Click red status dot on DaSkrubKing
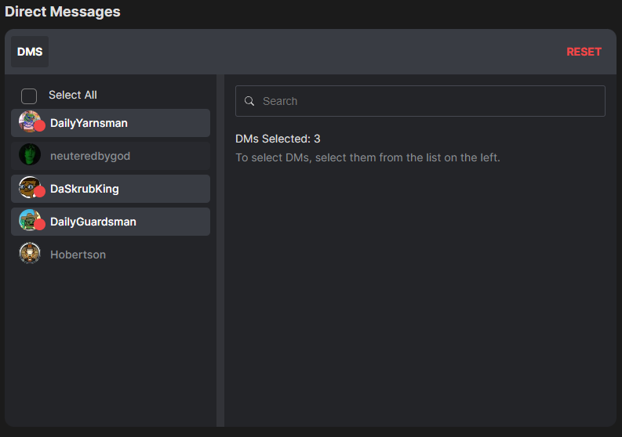This screenshot has width=622, height=437. pyautogui.click(x=39, y=192)
